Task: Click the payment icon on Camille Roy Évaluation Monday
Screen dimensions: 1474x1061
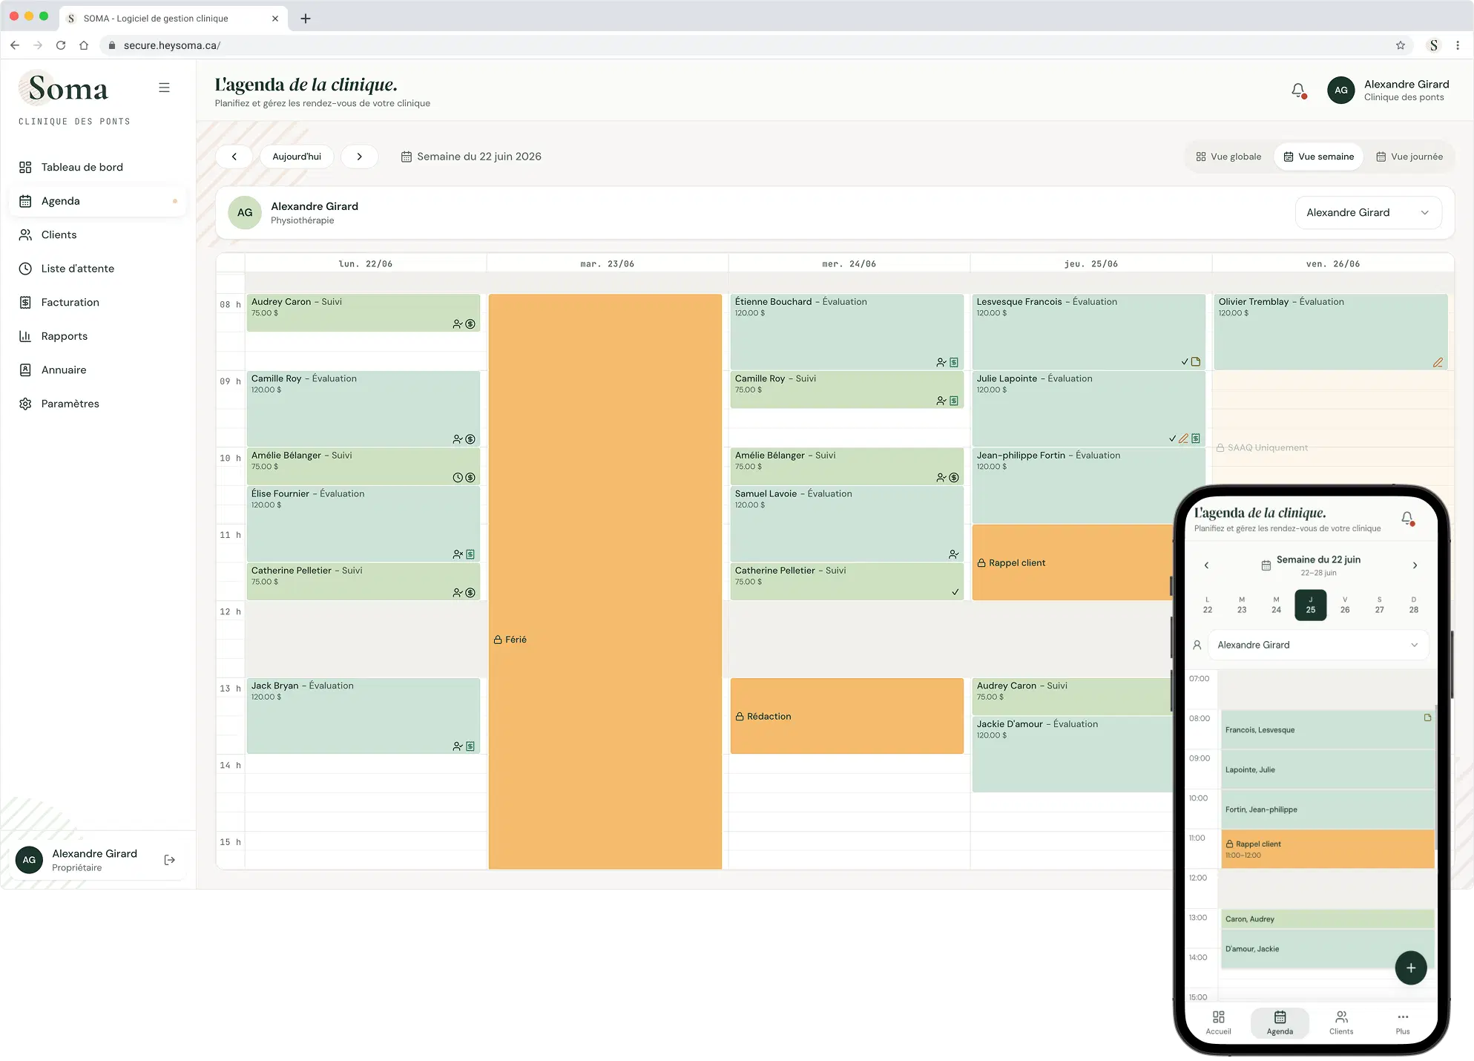Action: pos(470,439)
